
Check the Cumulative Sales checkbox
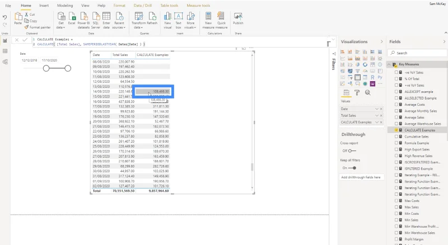click(396, 136)
